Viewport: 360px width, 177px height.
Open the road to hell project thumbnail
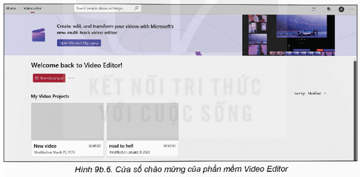tap(143, 121)
